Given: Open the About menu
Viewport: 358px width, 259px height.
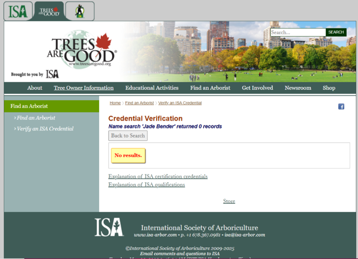Looking at the screenshot, I should click(x=35, y=88).
